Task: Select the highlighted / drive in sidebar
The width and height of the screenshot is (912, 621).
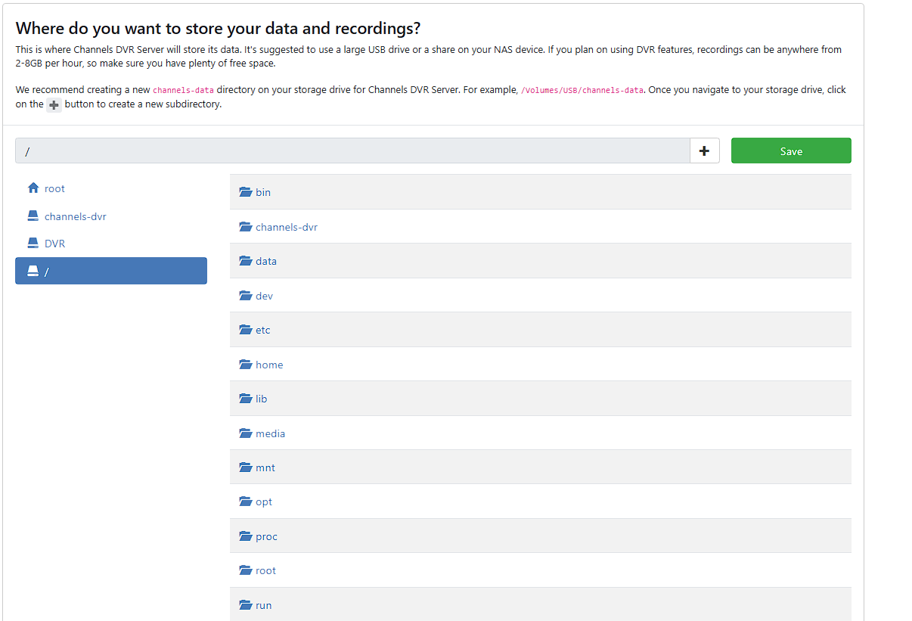Action: [x=110, y=271]
